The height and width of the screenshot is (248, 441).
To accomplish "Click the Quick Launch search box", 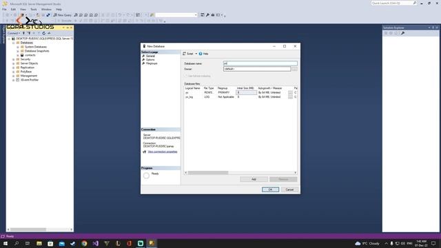I will 393,3.
